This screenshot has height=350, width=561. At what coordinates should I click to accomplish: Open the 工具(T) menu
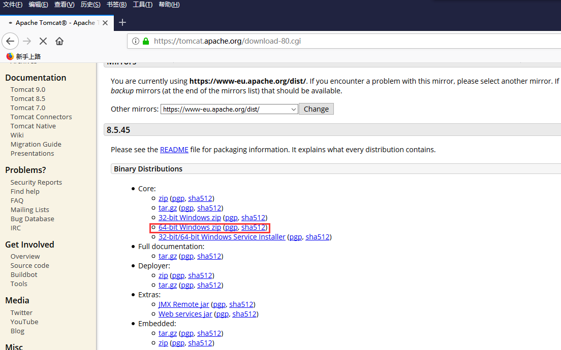coord(143,4)
